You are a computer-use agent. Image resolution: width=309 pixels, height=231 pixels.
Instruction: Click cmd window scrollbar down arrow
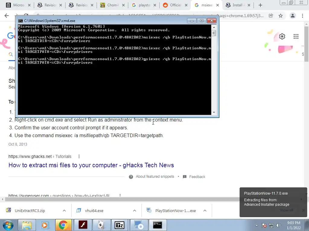tap(214, 112)
